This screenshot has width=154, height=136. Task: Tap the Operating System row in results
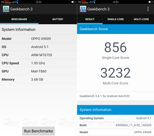[115, 118]
